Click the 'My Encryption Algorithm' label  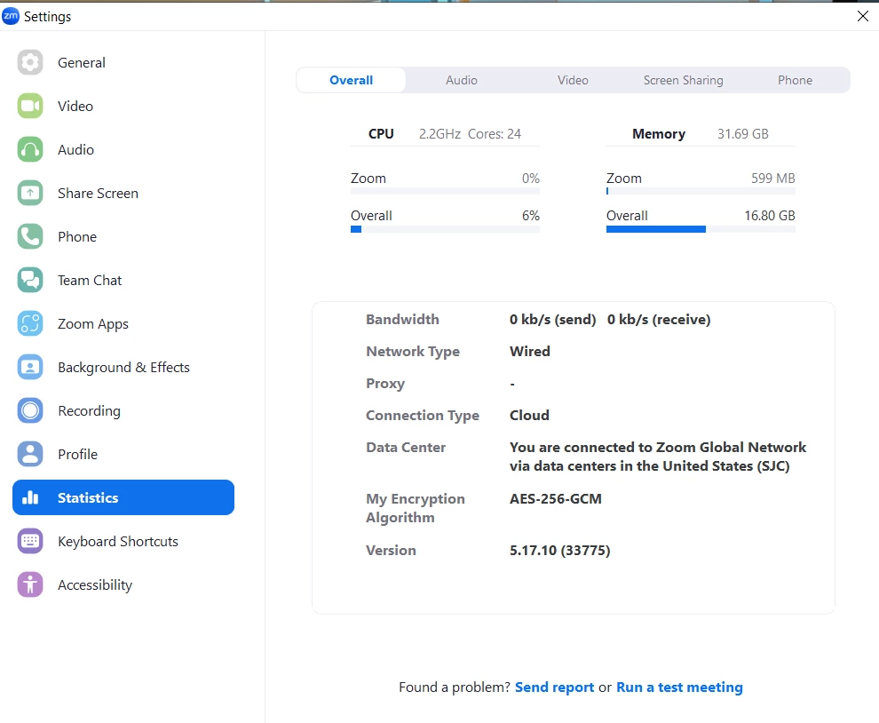(x=416, y=508)
